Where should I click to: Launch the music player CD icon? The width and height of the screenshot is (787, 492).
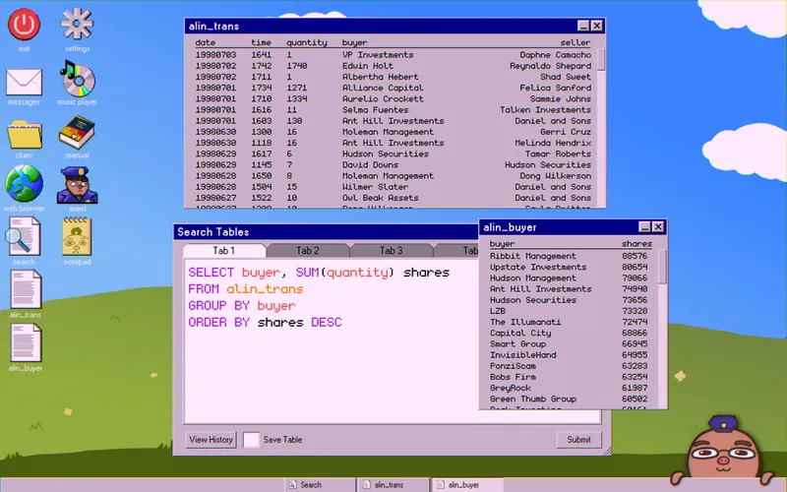78,78
